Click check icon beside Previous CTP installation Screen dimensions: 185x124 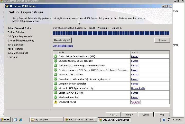(55, 74)
